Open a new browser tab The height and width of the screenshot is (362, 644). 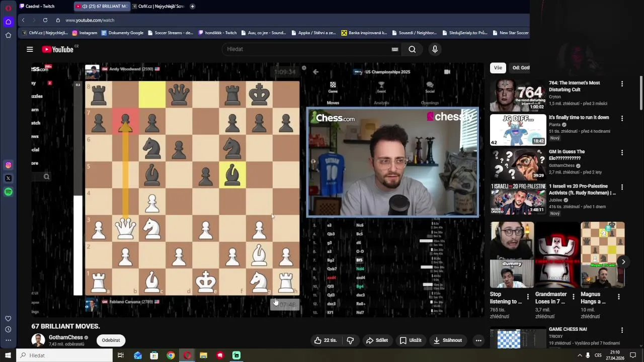pyautogui.click(x=192, y=6)
